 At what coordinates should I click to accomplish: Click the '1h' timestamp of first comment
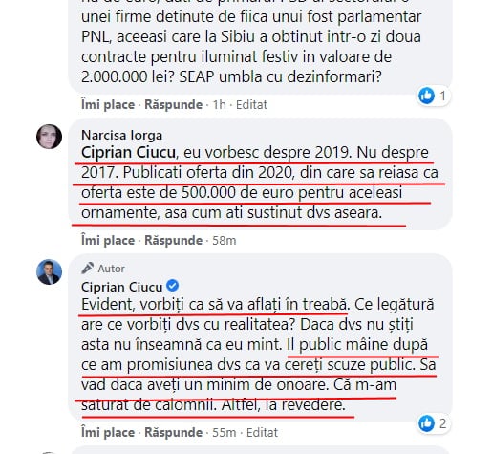click(219, 104)
